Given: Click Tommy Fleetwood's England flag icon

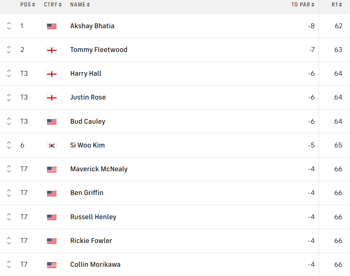Looking at the screenshot, I should pyautogui.click(x=52, y=50).
